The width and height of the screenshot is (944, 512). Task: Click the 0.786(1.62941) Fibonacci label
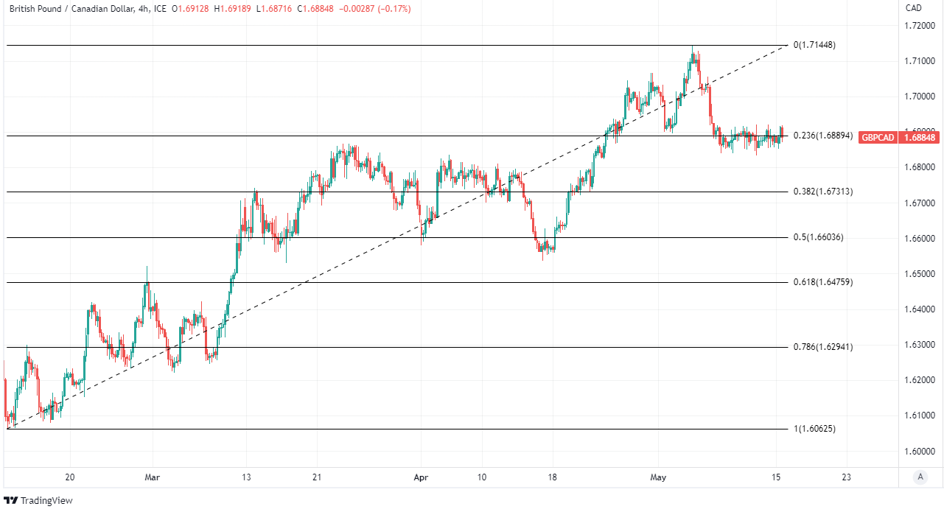coord(822,347)
